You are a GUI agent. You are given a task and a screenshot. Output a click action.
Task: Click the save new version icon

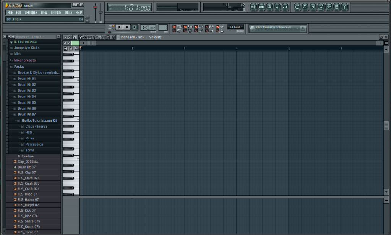coord(313,7)
